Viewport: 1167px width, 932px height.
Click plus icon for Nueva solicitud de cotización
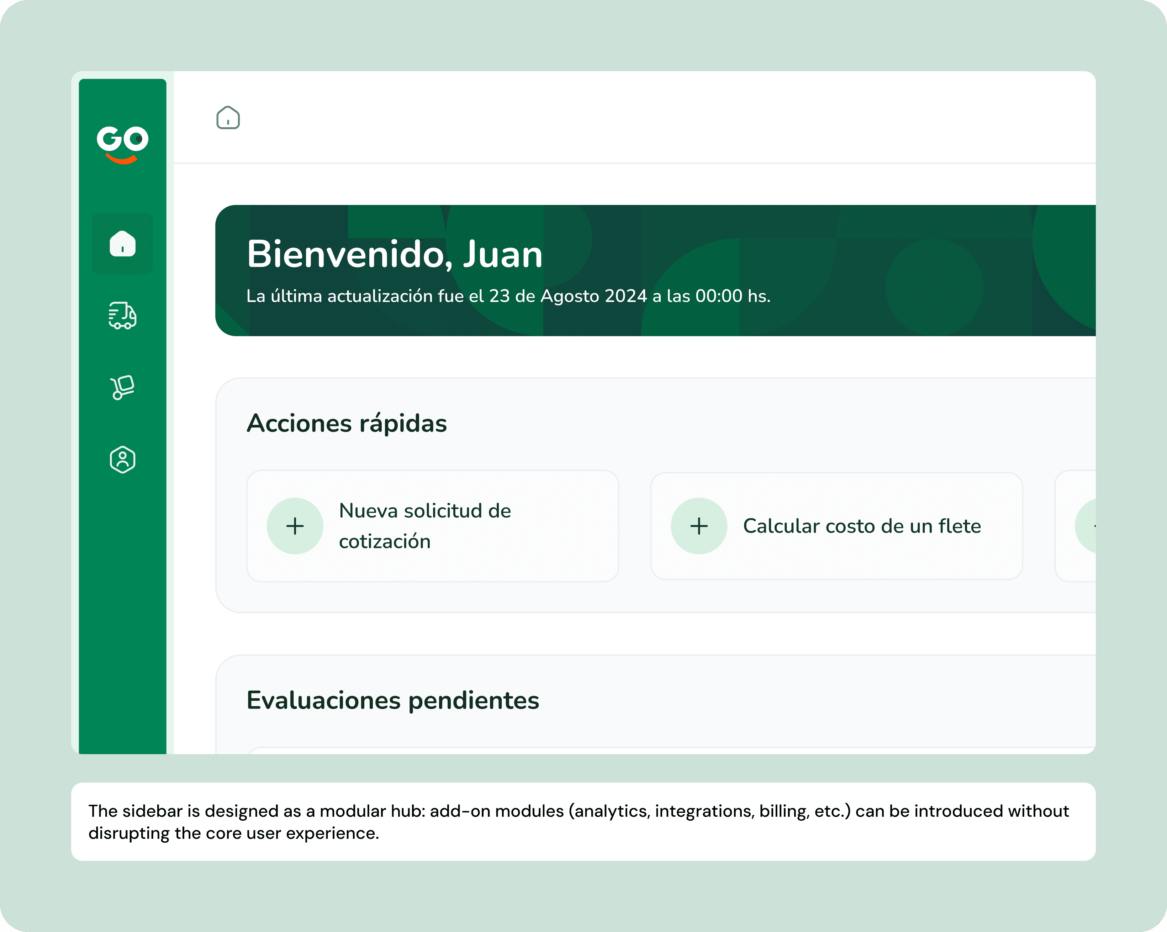tap(295, 525)
